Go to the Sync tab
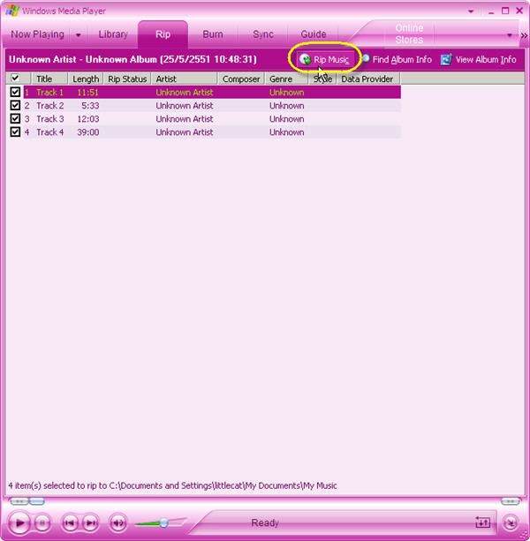The height and width of the screenshot is (541, 530). (x=262, y=34)
